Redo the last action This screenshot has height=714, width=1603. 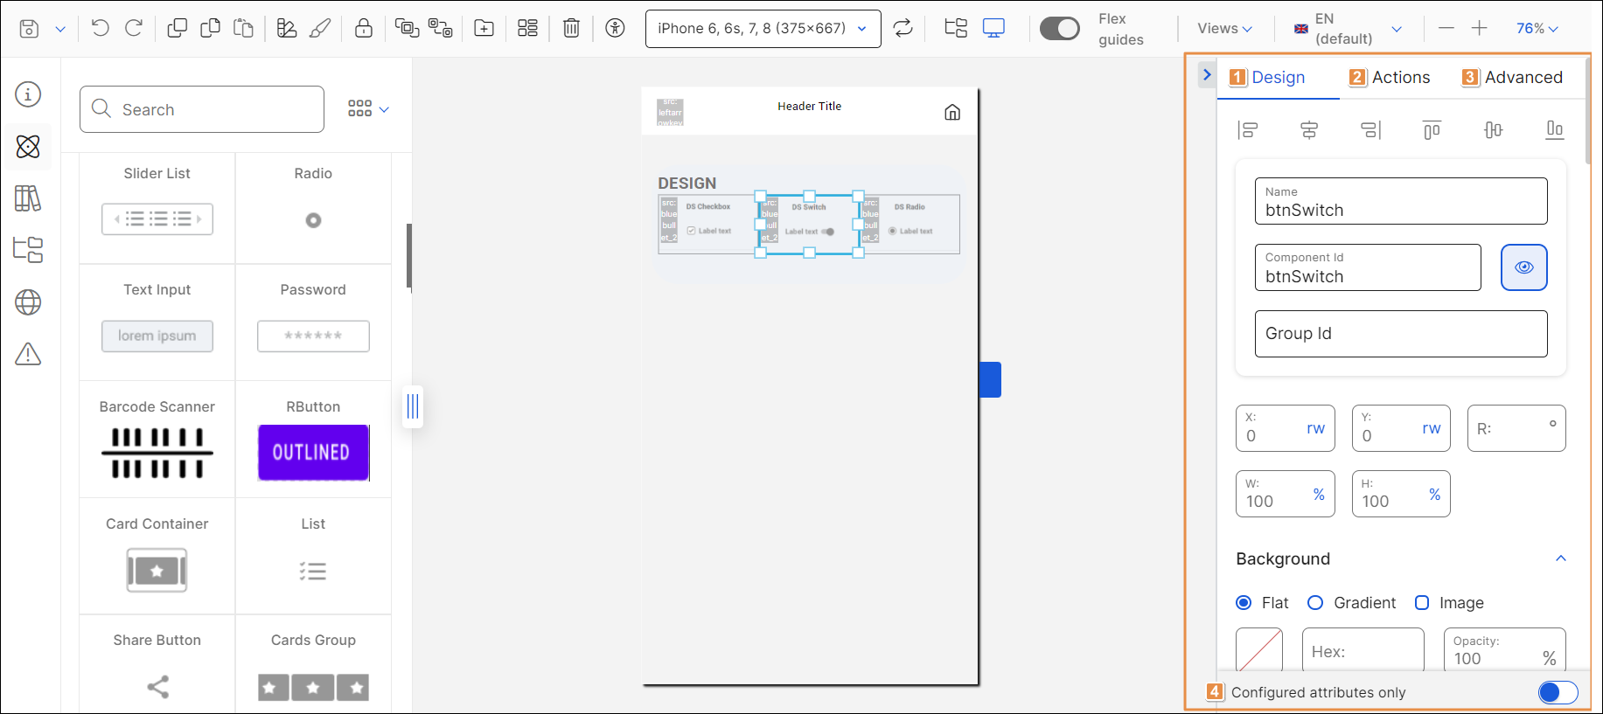click(x=134, y=28)
